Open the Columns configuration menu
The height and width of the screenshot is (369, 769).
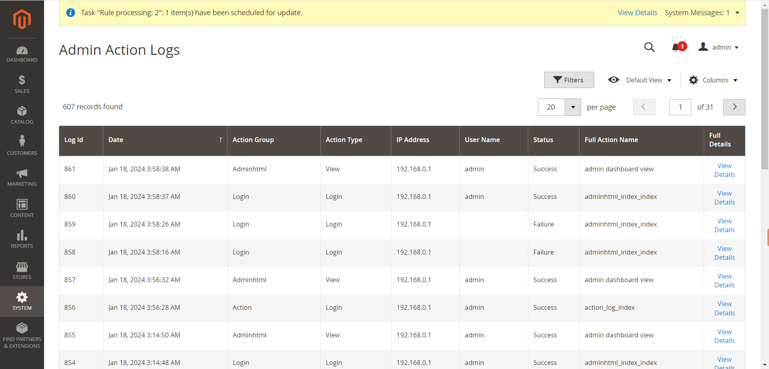tap(714, 80)
